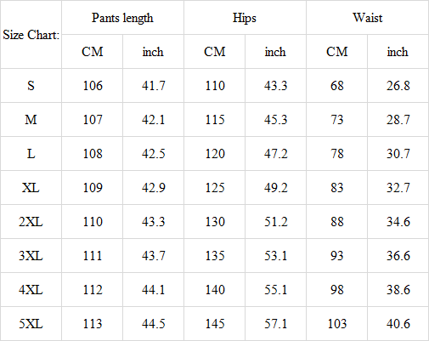
Task: Select the Waist column header
Action: [367, 18]
